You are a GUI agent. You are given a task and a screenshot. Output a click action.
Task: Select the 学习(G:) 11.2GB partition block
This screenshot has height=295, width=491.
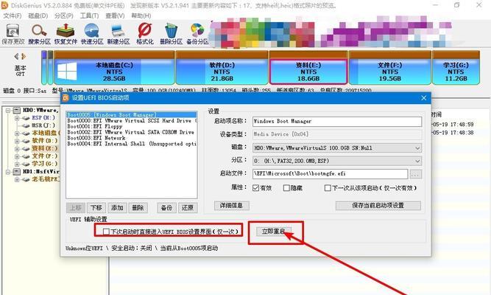pos(456,68)
